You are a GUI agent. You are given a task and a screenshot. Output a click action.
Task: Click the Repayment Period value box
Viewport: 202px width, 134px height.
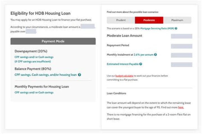click(182, 46)
